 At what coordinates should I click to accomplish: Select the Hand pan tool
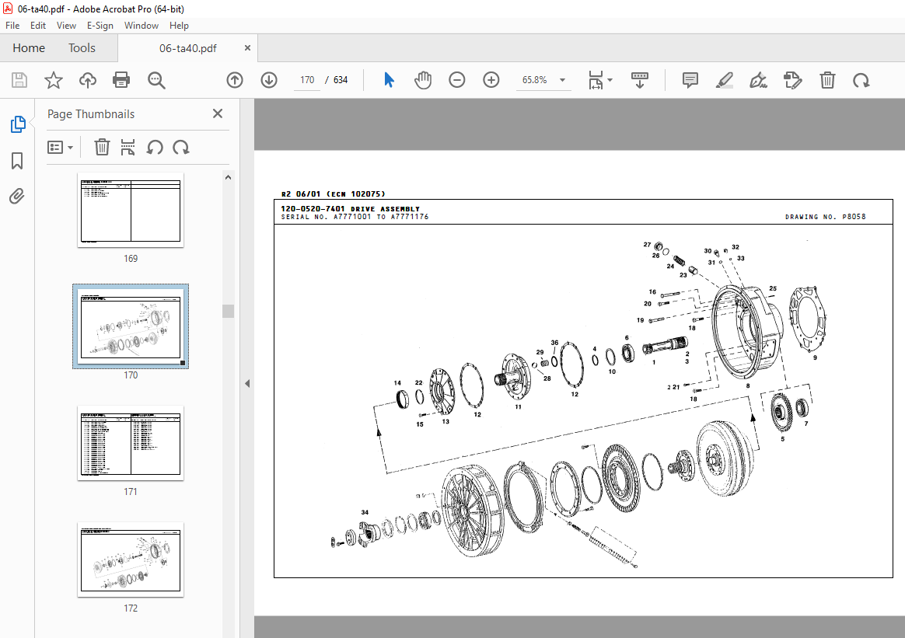coord(423,80)
